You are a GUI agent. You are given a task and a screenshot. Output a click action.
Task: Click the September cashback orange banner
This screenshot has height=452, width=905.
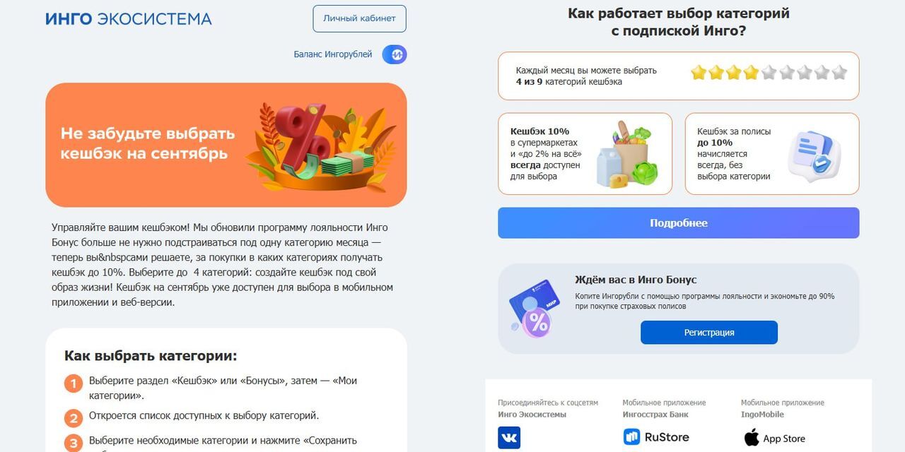click(x=226, y=145)
